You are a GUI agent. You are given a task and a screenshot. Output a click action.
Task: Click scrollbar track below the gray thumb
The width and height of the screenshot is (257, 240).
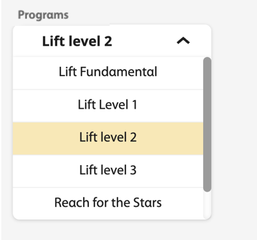(207, 205)
